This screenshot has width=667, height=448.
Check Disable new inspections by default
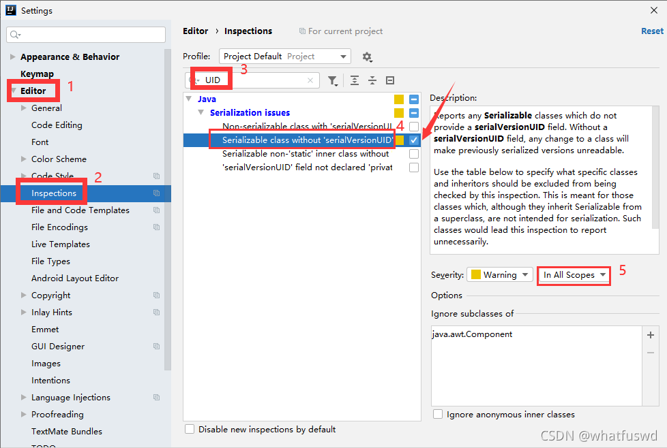[190, 429]
